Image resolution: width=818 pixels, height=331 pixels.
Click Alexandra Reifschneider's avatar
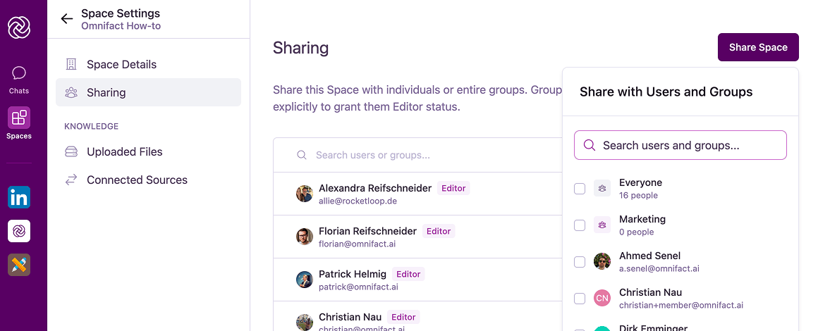point(305,194)
